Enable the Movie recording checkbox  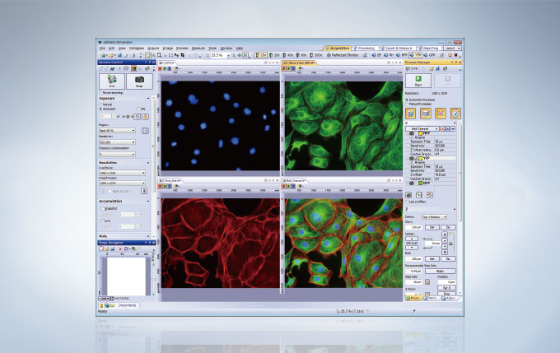click(101, 92)
